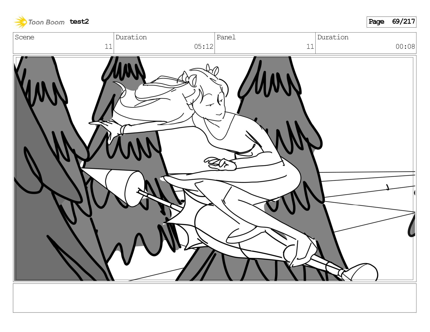Click the panel duration value 00:08

(x=405, y=47)
